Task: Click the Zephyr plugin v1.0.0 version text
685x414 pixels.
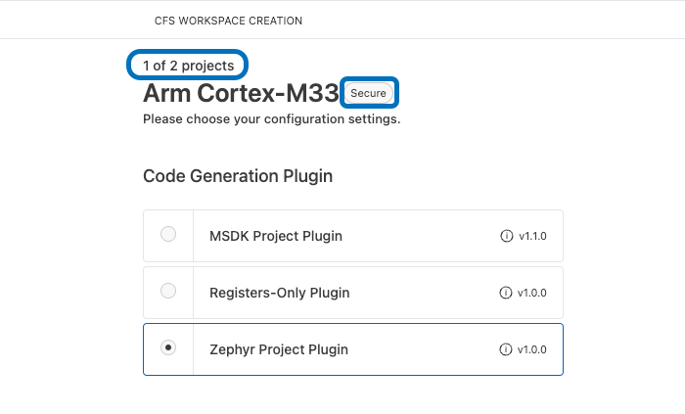Action: 533,349
